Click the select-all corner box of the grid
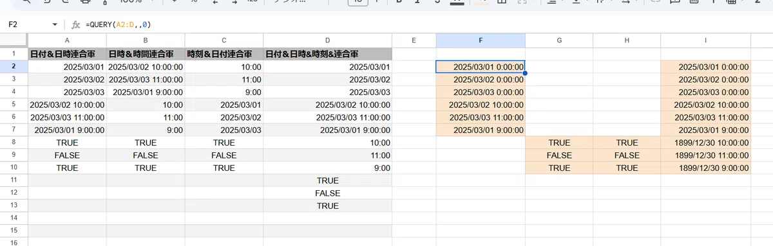 click(14, 40)
